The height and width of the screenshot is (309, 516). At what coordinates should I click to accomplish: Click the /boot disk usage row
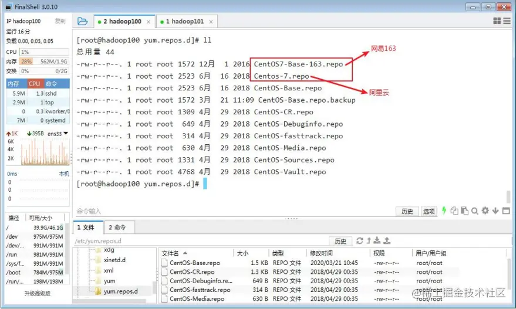tap(35, 272)
